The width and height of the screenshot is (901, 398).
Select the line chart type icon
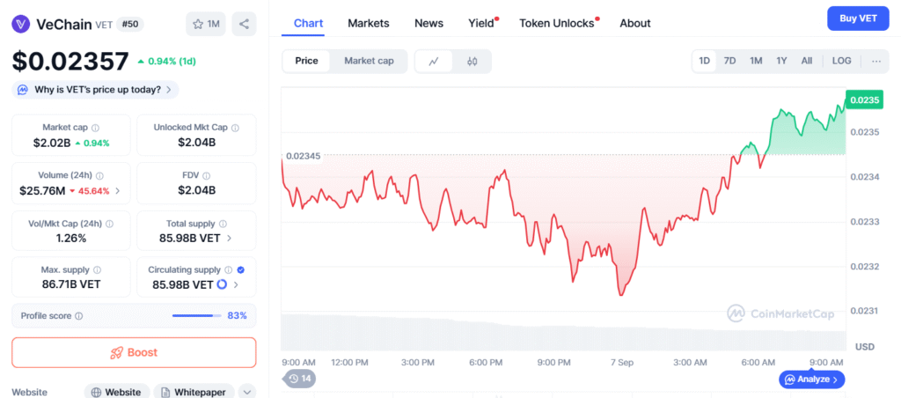click(x=434, y=61)
